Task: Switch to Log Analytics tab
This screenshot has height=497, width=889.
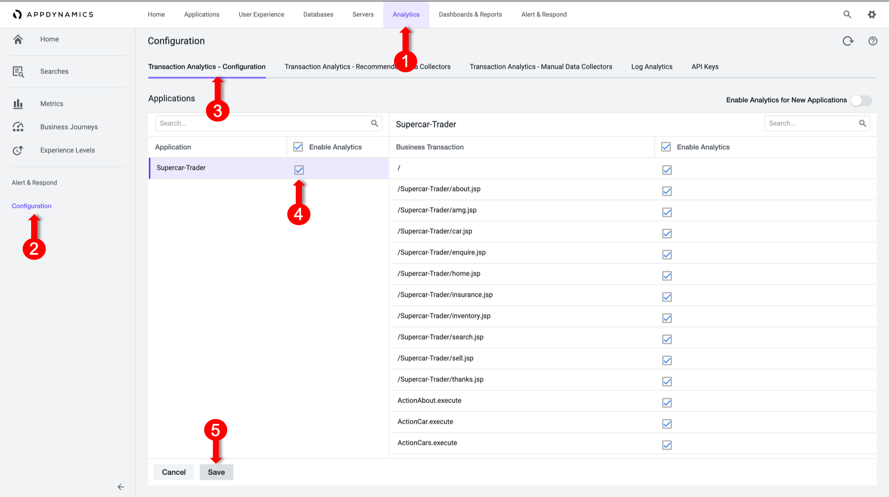Action: pos(652,67)
